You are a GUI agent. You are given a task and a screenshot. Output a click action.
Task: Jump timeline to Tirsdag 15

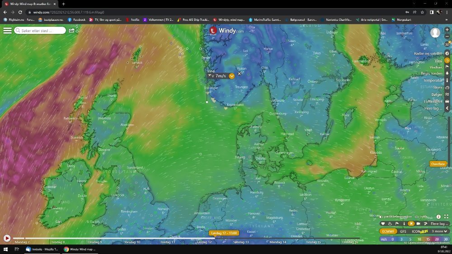[x=314, y=242]
